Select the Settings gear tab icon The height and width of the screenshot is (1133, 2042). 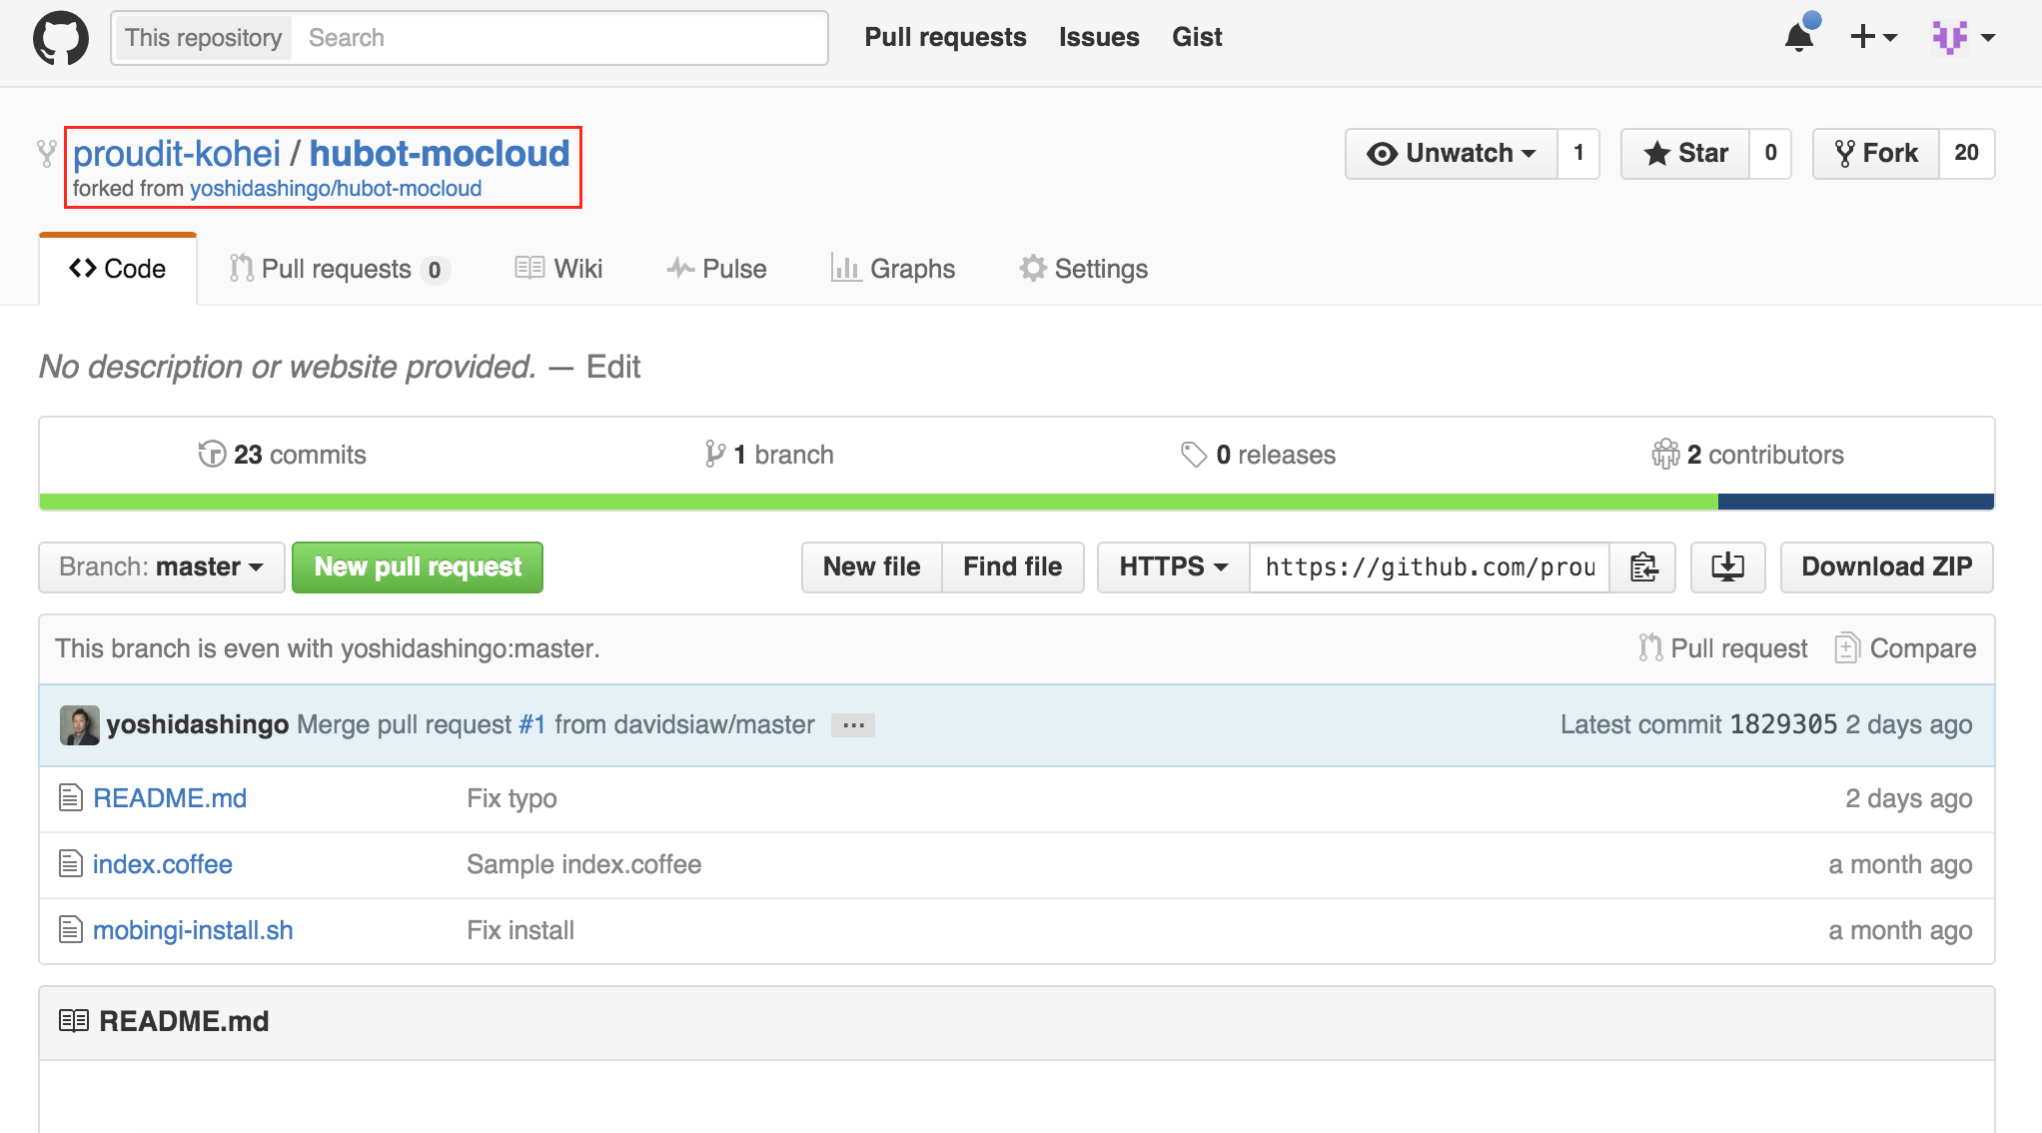point(1032,268)
